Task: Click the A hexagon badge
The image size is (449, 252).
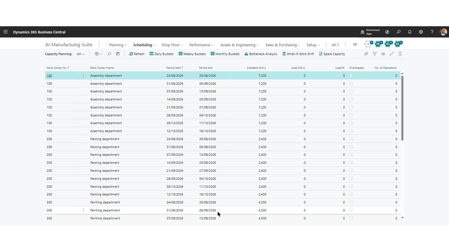Action: pos(368,44)
